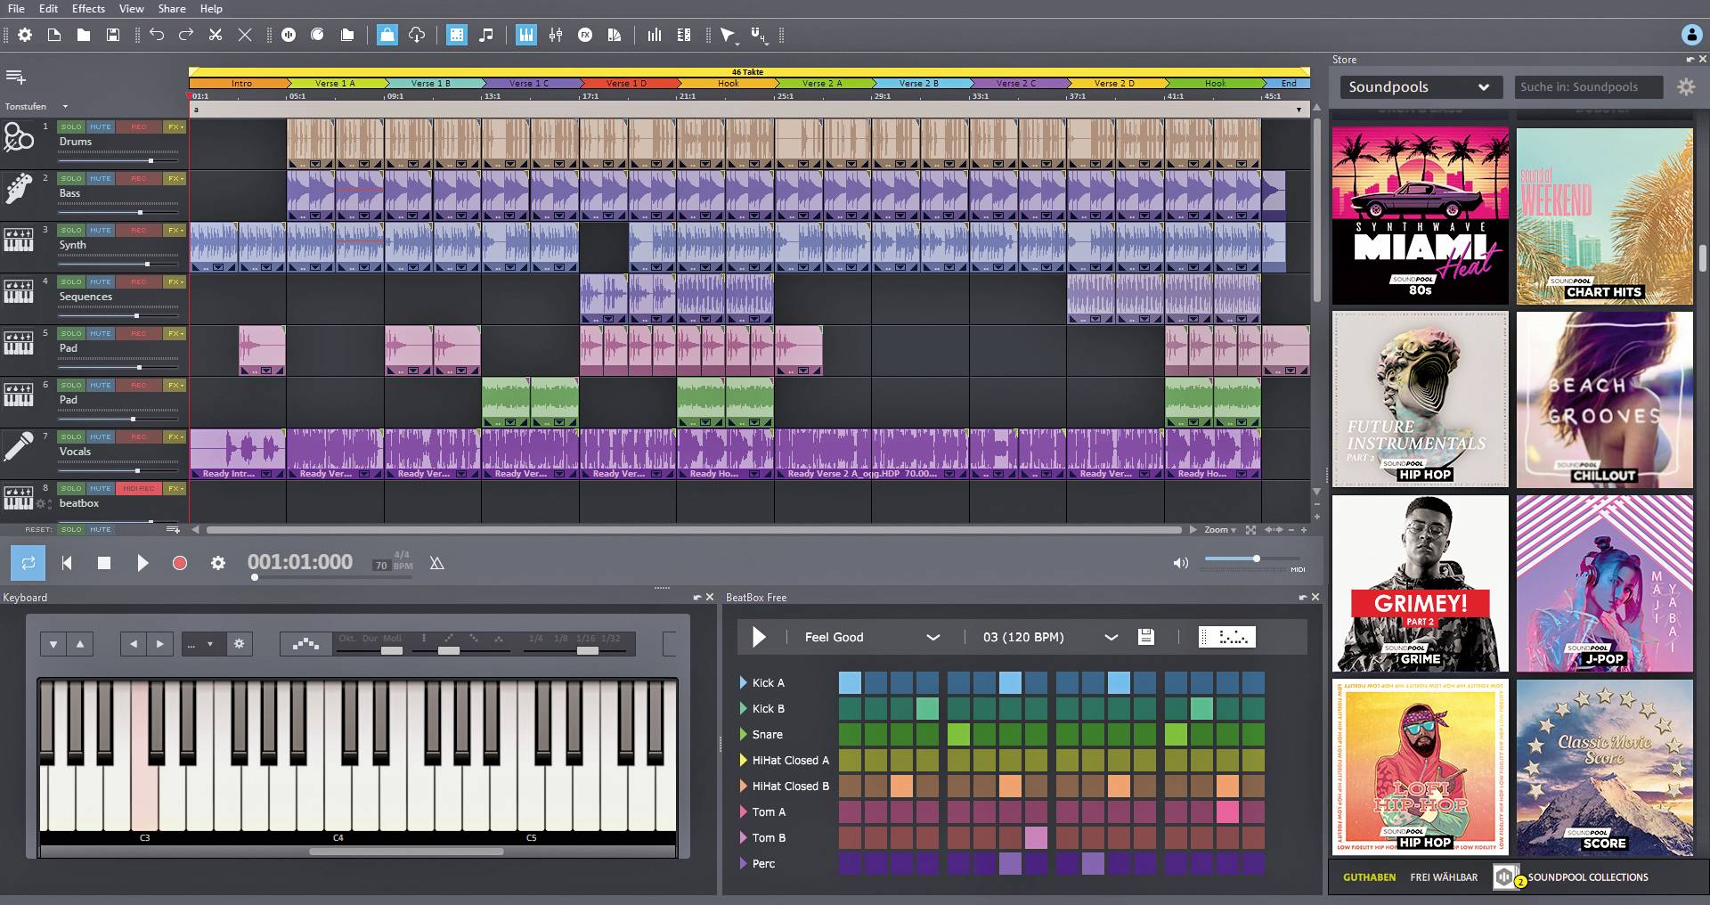
Task: Open the mixer faders icon
Action: [556, 35]
